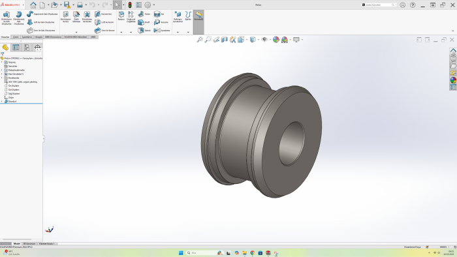Select the Swept Boss/Base tool
The height and width of the screenshot is (257, 457).
coord(42,14)
